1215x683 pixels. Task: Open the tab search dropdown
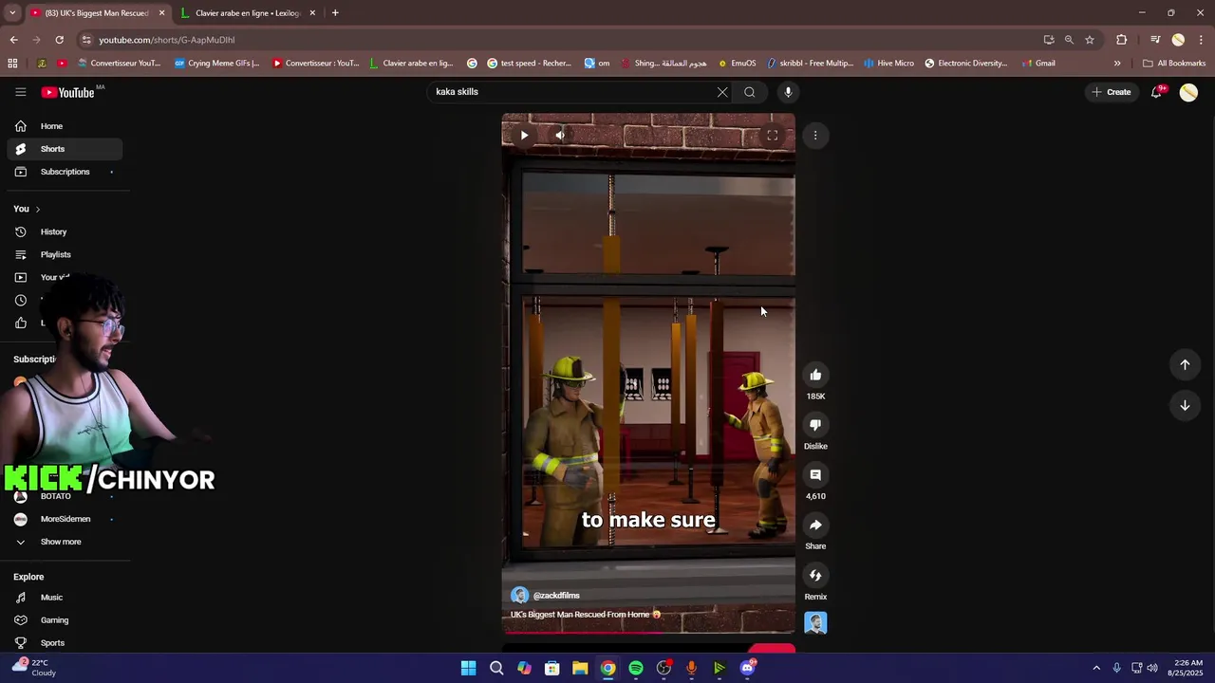tap(11, 13)
